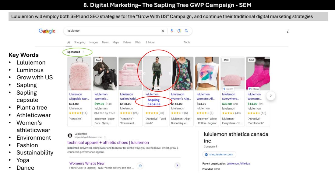
Task: Open Google Lens image search
Action: pos(179,31)
